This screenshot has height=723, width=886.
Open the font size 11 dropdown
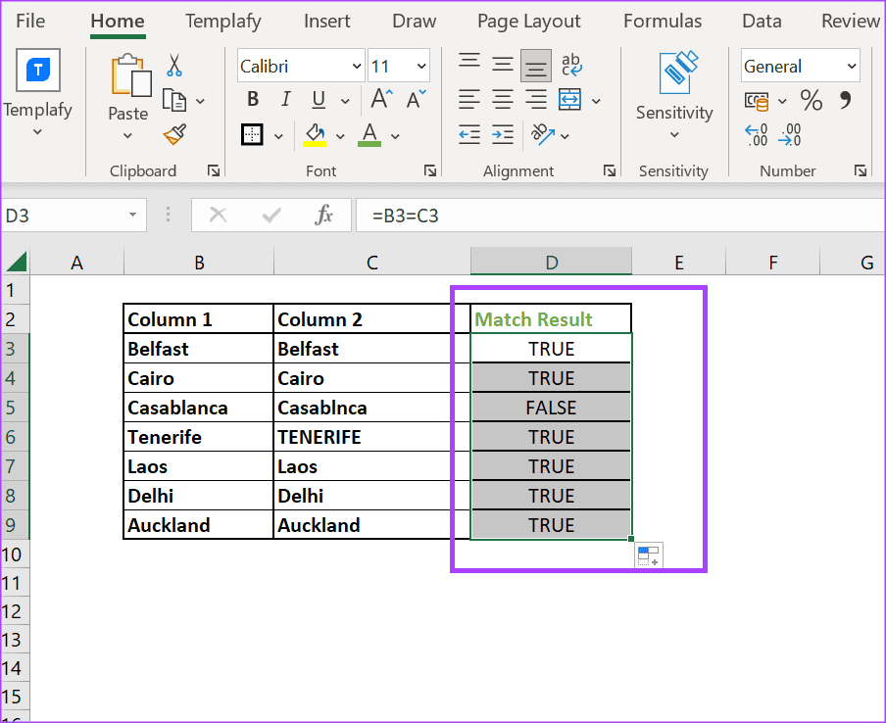click(x=421, y=66)
